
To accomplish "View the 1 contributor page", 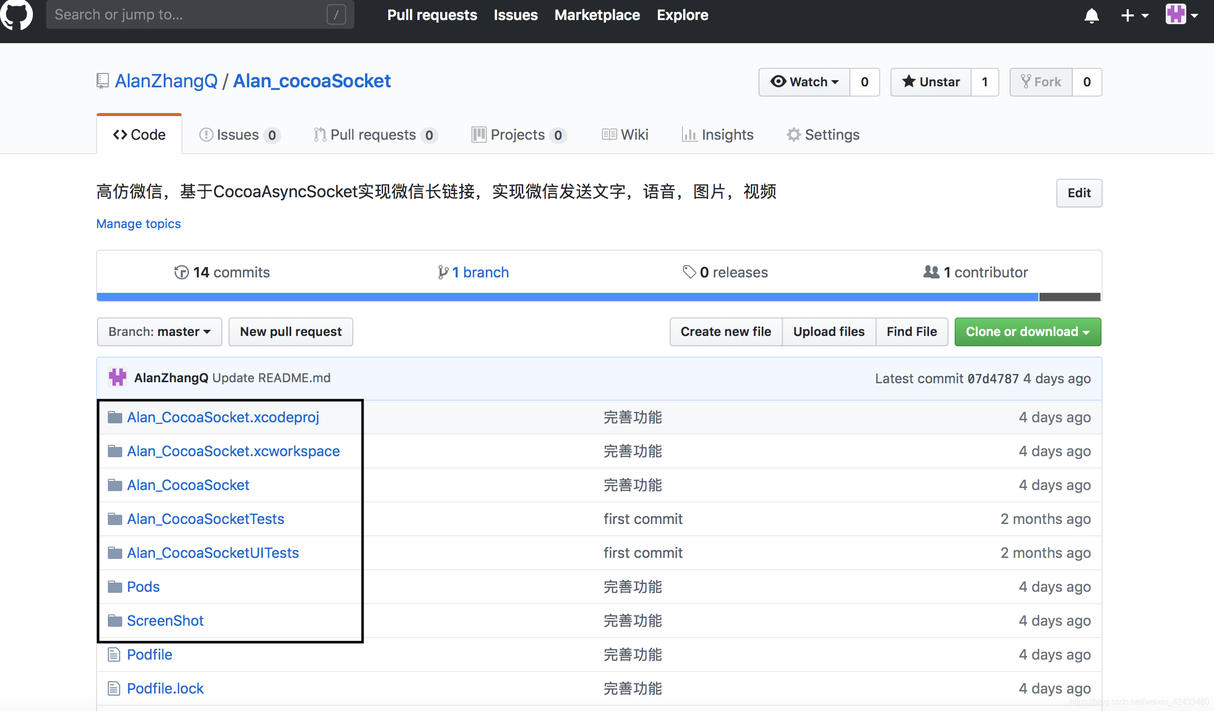I will tap(976, 272).
